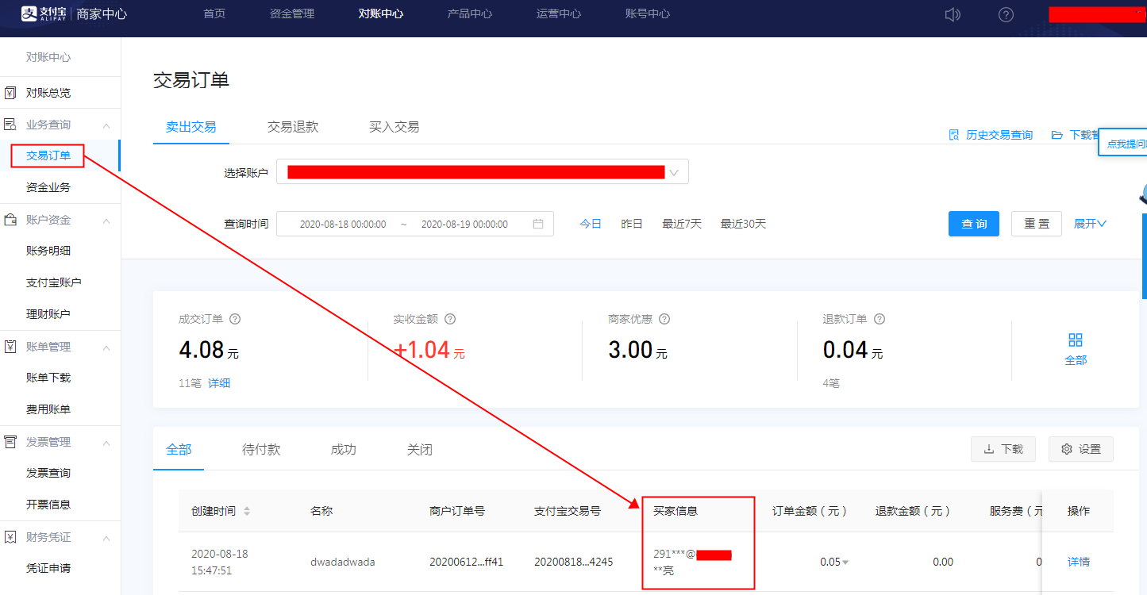The height and width of the screenshot is (595, 1147).
Task: Select the 成功 status tab
Action: (x=344, y=450)
